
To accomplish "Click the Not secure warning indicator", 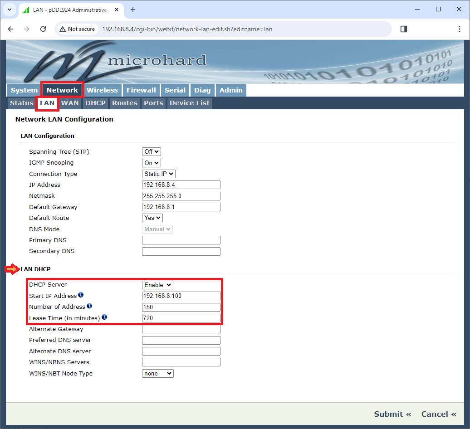I will click(x=77, y=29).
